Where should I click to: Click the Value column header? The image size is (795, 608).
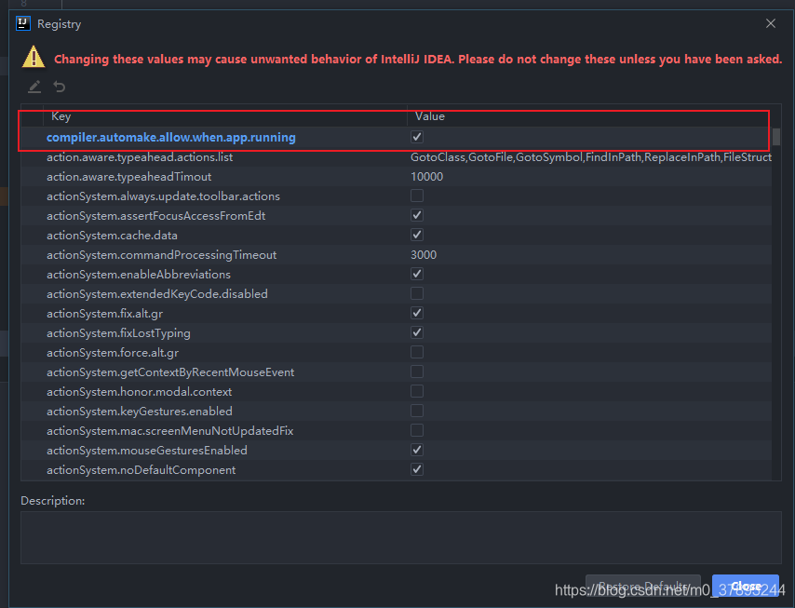589,116
